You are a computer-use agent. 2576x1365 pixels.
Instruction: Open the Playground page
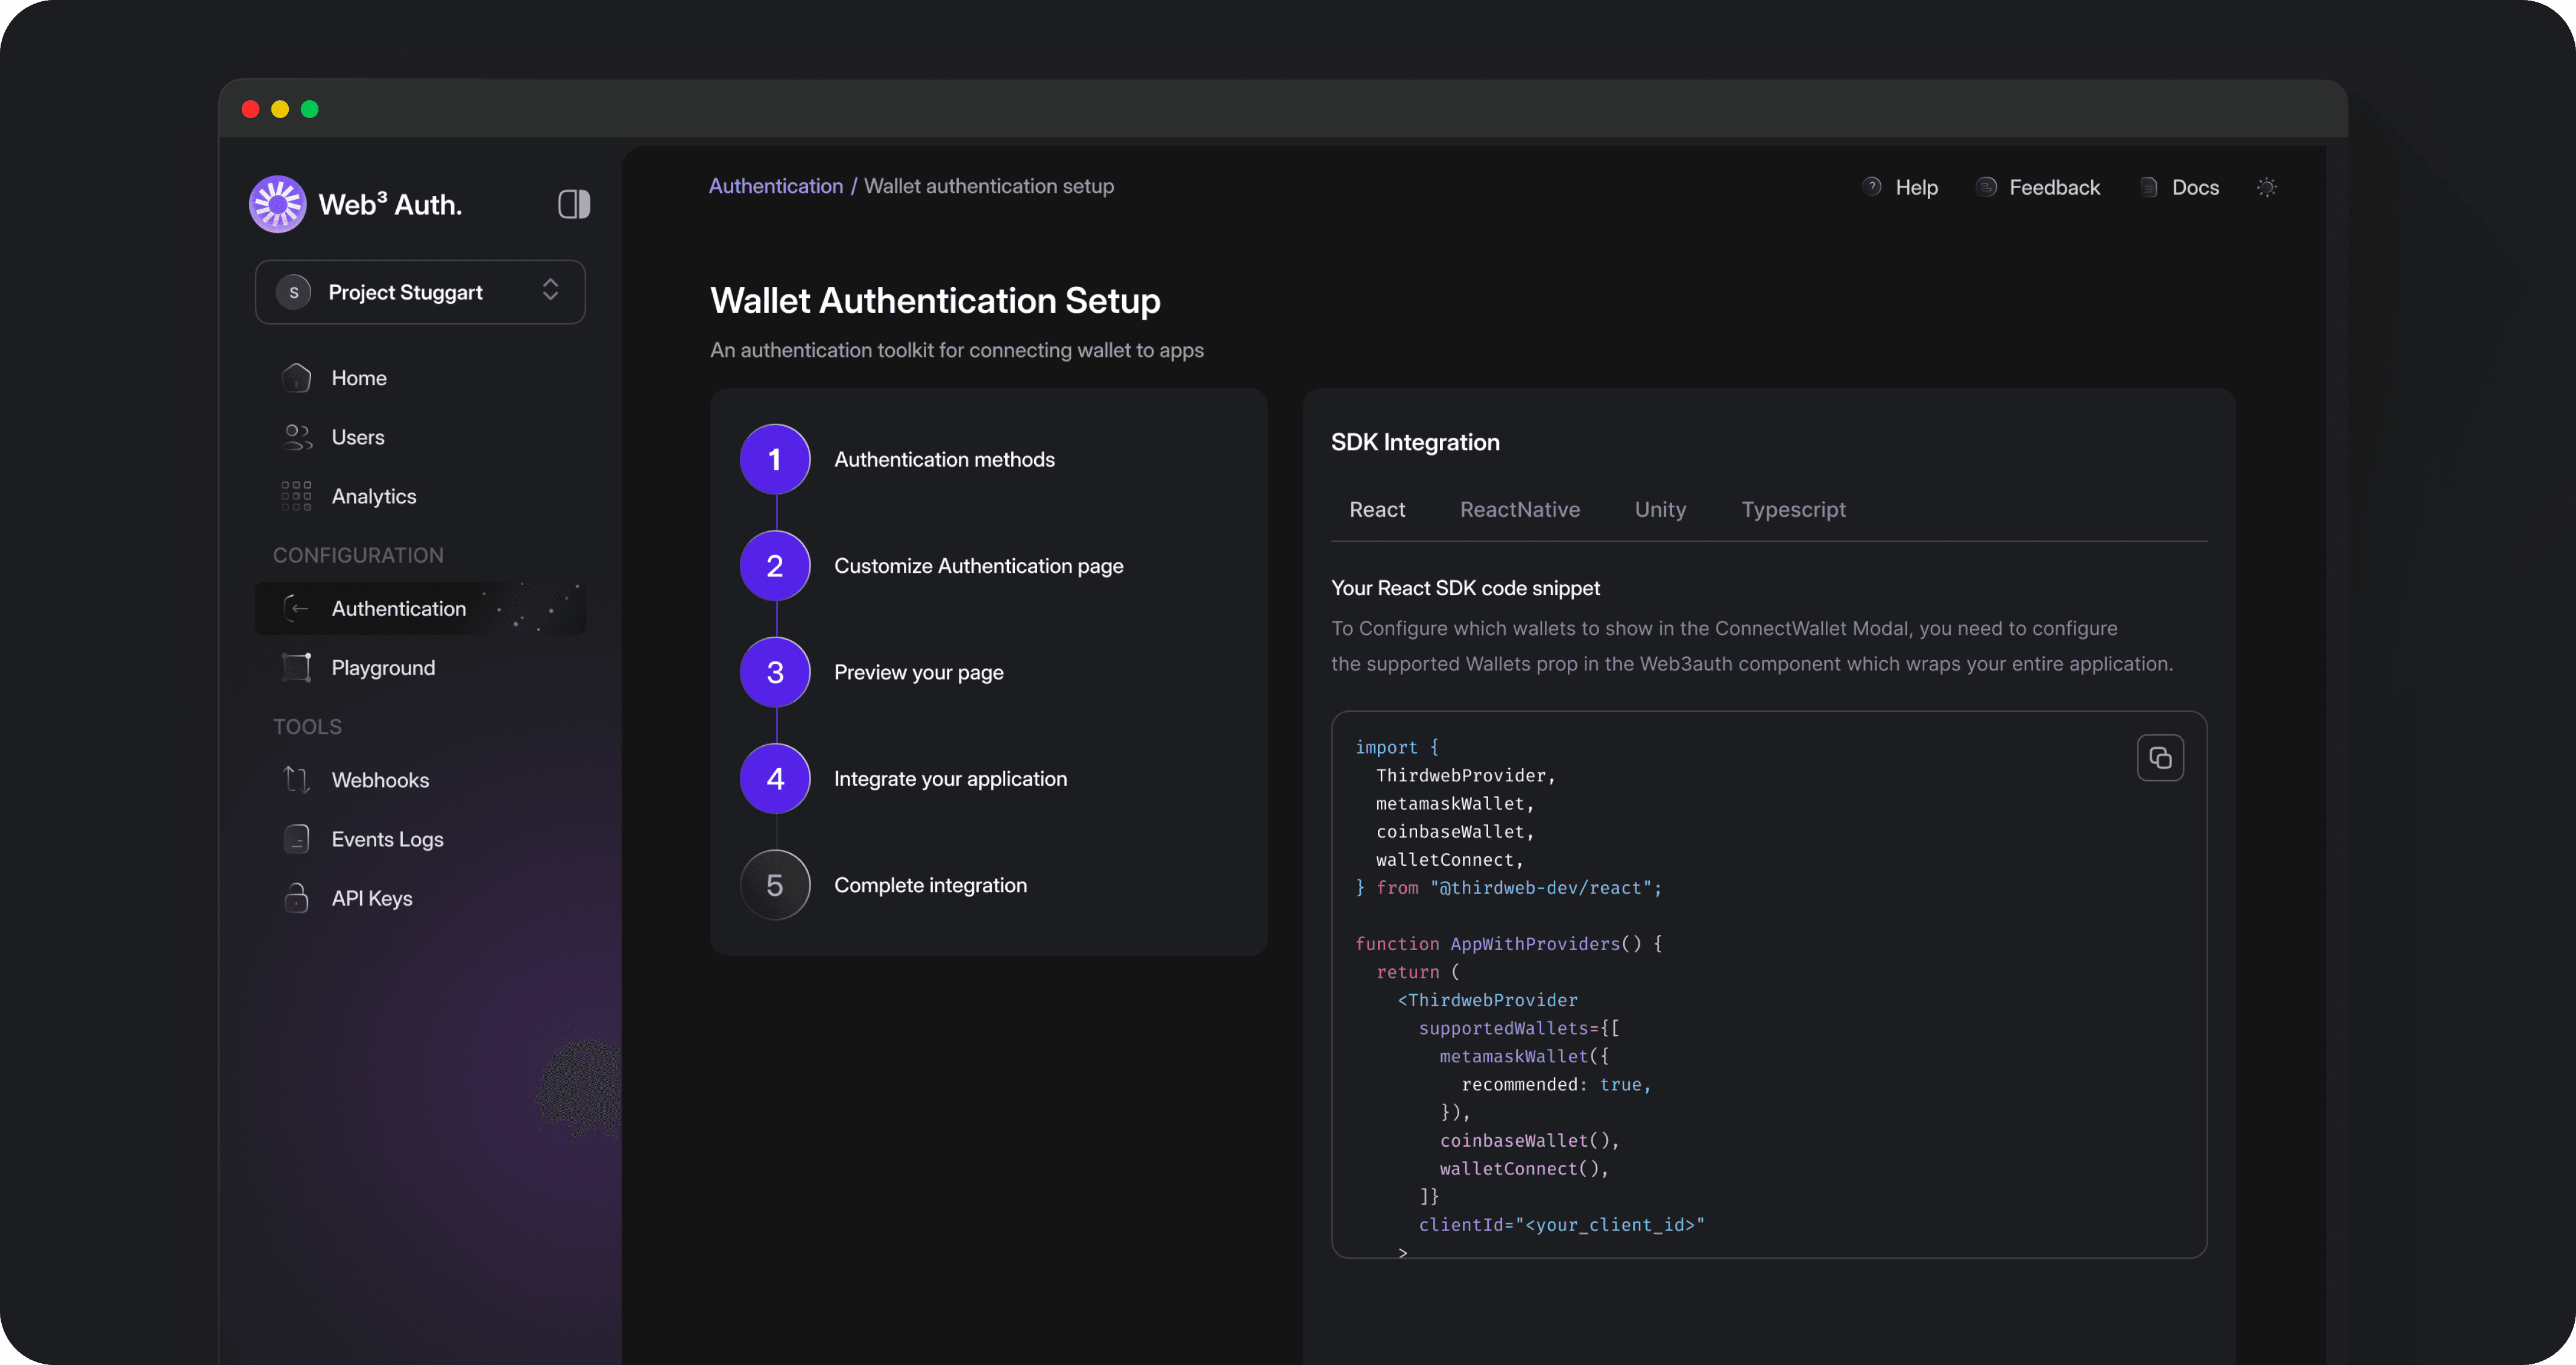coord(383,668)
